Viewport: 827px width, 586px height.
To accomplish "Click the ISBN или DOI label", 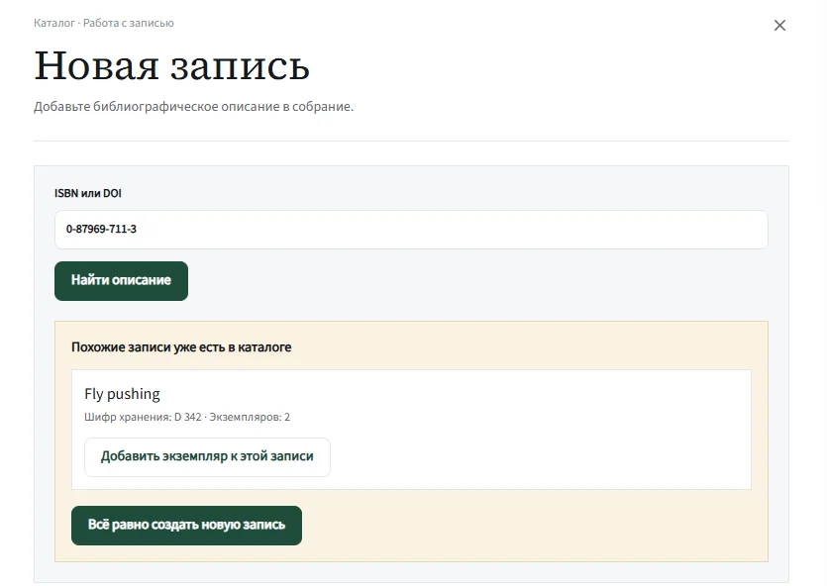I will [88, 193].
